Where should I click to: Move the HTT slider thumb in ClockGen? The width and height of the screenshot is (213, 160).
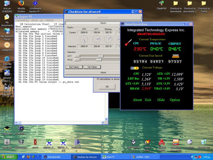[x=101, y=56]
